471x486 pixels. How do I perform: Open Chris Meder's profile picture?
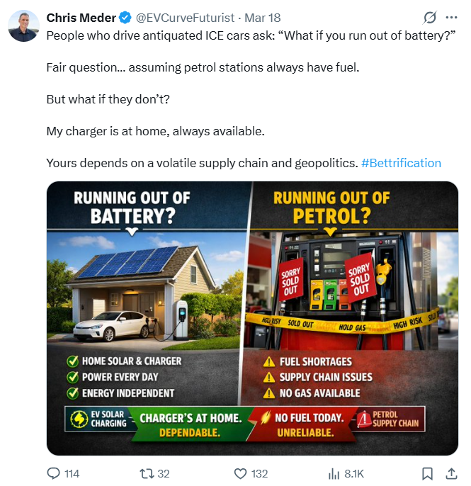[x=23, y=26]
